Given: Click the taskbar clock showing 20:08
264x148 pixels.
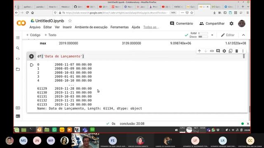Looking at the screenshot, I should click(x=247, y=130).
